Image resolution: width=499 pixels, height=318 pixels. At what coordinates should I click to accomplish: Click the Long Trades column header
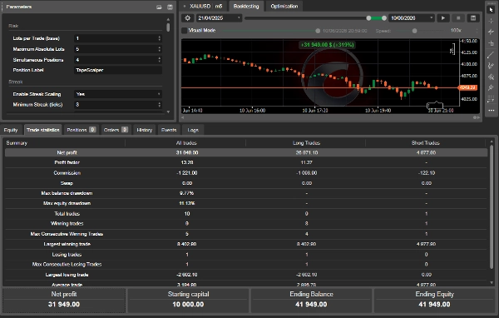[x=306, y=143]
